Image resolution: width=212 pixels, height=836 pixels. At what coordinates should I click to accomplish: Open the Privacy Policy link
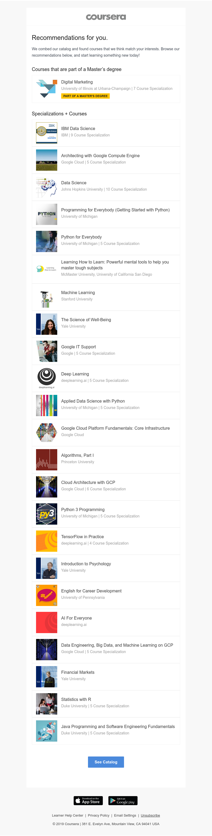pos(98,815)
